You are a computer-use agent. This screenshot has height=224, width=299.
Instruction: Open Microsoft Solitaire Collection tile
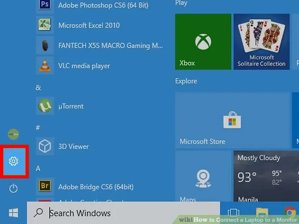click(x=261, y=42)
